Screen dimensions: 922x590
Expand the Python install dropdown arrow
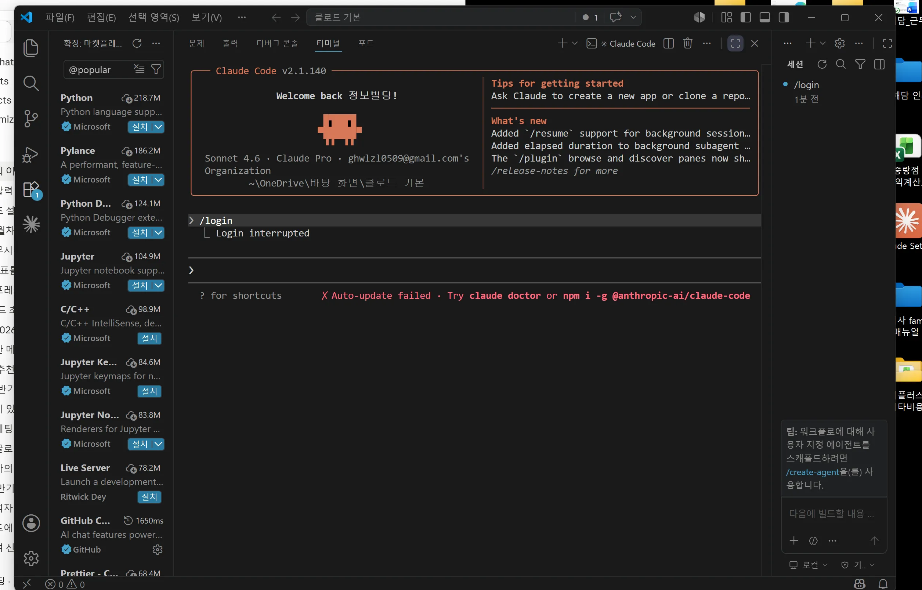click(x=158, y=127)
